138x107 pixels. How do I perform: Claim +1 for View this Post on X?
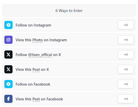(126, 69)
